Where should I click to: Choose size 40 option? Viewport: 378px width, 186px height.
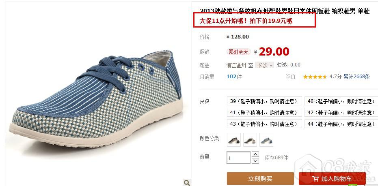(x=341, y=101)
